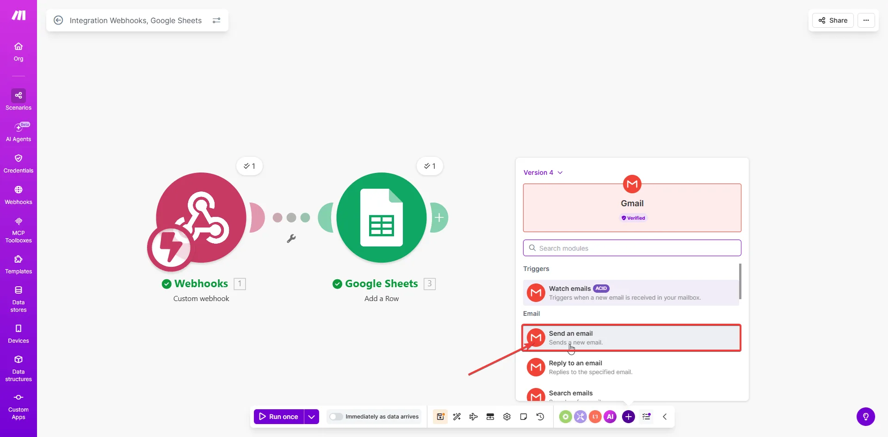Click the Share button
This screenshot has width=888, height=437.
coord(833,20)
